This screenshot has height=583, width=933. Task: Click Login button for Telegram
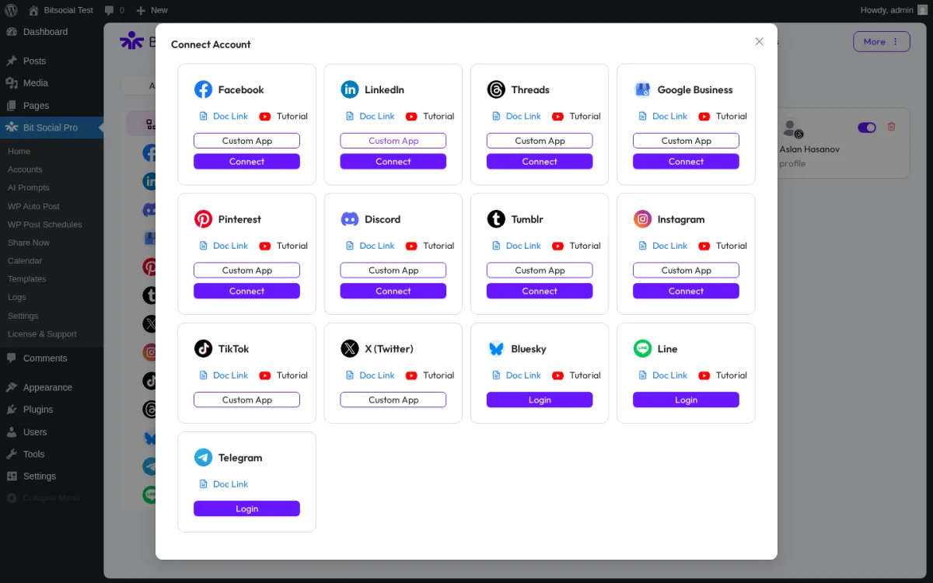click(x=246, y=508)
